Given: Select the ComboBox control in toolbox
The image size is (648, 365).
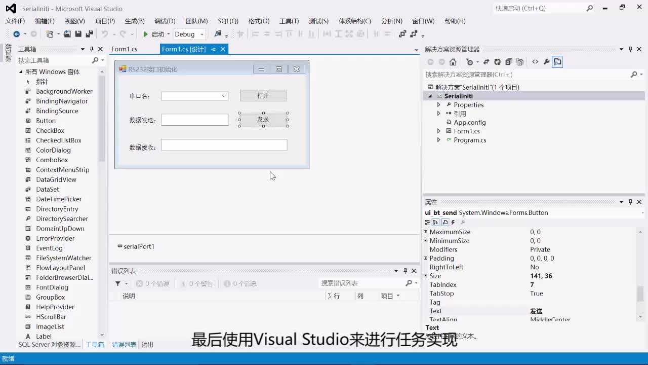Looking at the screenshot, I should [x=52, y=160].
